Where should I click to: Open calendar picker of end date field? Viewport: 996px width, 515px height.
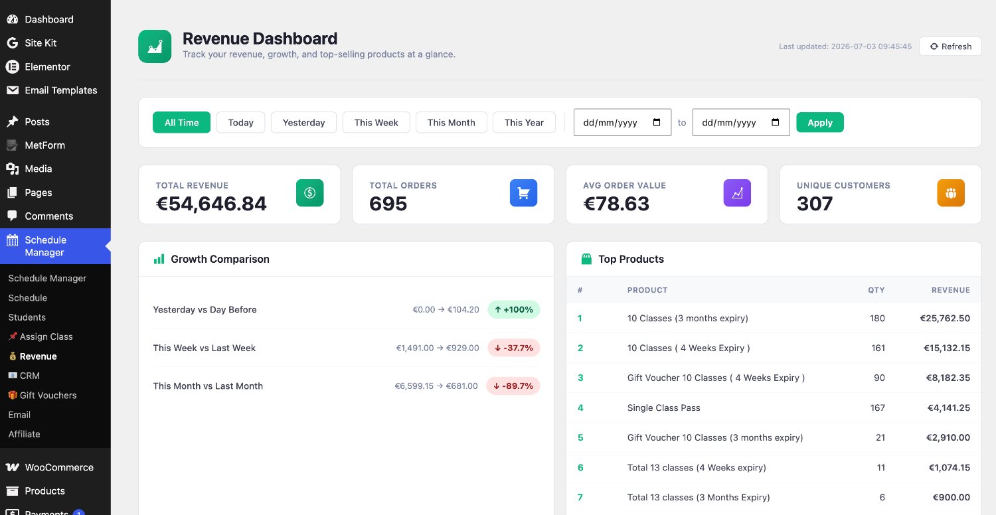776,122
